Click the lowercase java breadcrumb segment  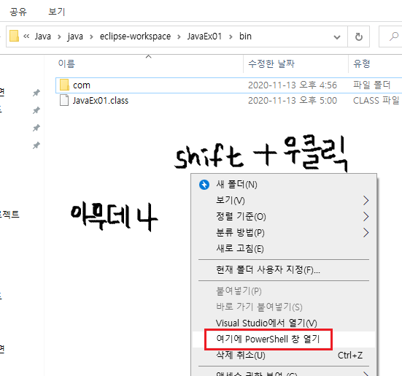pyautogui.click(x=75, y=37)
